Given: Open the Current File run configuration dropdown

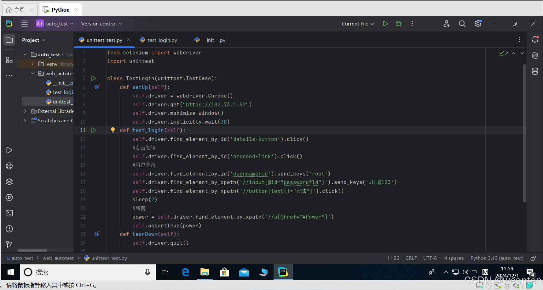Looking at the screenshot, I should (x=358, y=24).
